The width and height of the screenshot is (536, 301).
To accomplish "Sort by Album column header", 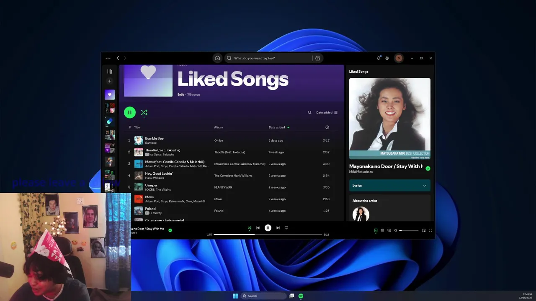I will click(x=219, y=127).
